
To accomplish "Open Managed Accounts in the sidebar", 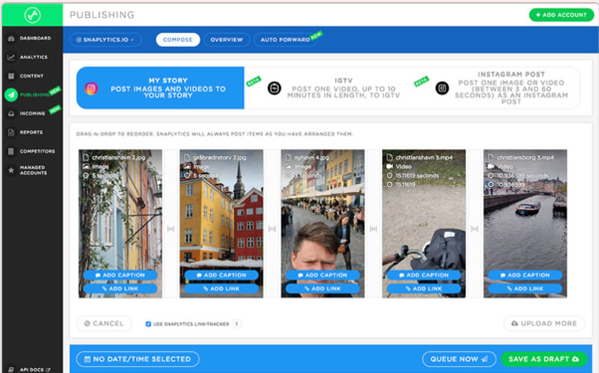I will tap(32, 170).
